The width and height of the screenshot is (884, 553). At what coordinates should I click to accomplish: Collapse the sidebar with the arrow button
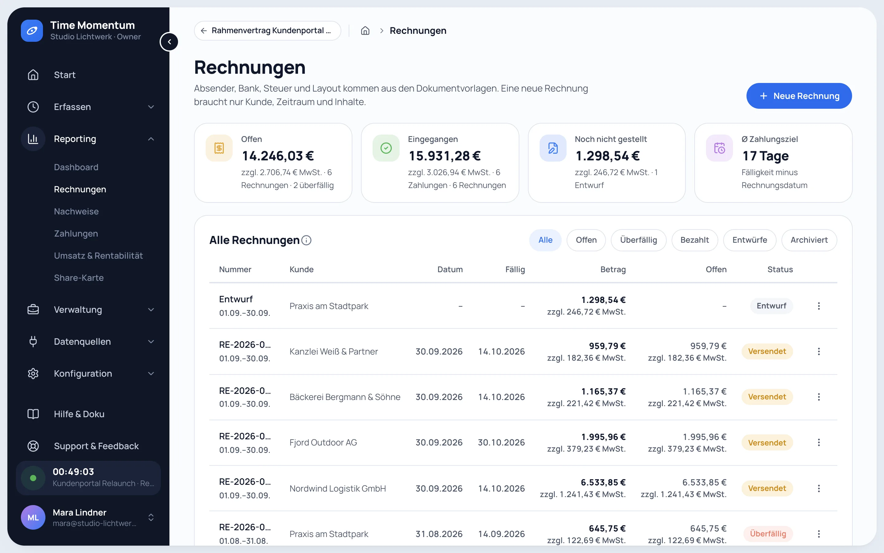169,42
